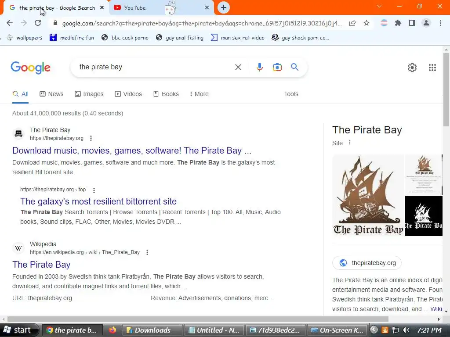Search by image with Google Lens
The image size is (450, 337).
point(277,67)
